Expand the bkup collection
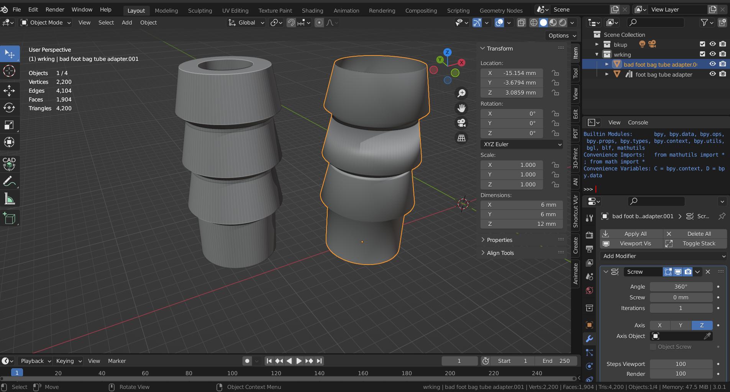This screenshot has width=730, height=392. (x=597, y=44)
